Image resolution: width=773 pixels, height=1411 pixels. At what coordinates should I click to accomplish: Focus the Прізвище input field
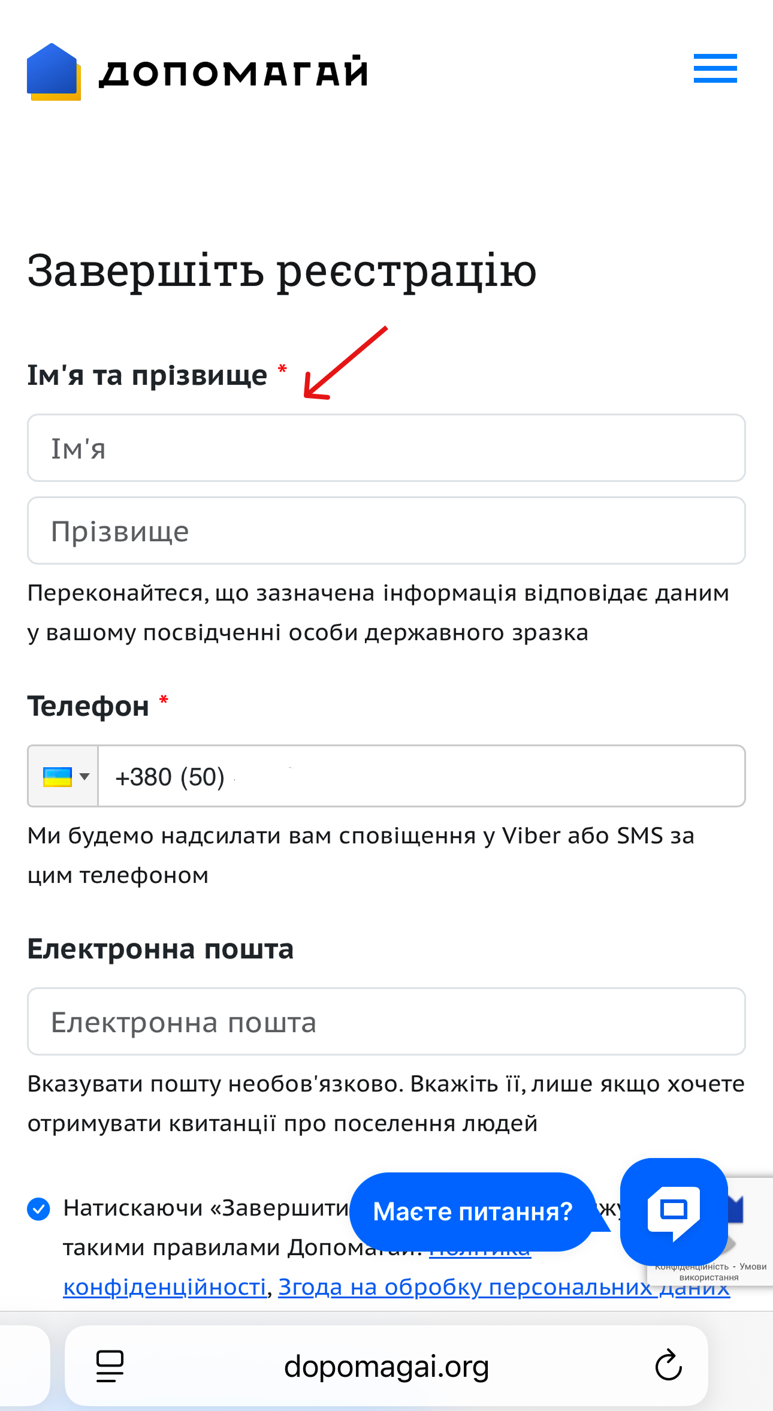386,530
